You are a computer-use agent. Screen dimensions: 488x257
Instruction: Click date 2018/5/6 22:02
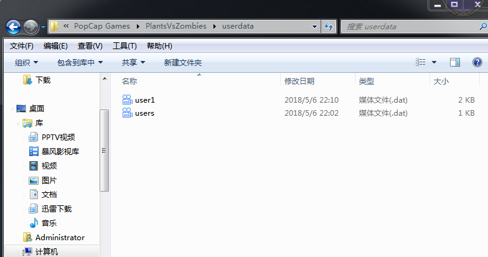coord(311,113)
